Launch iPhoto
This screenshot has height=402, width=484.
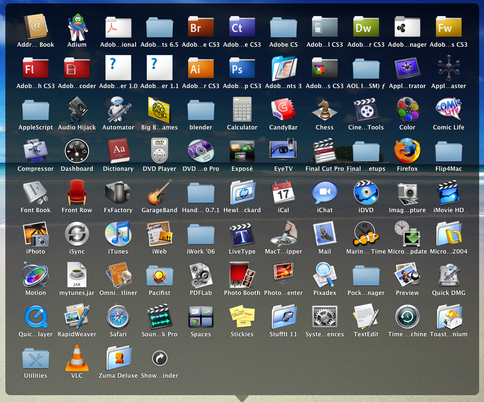coord(35,234)
